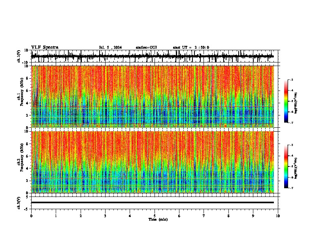Viewport: 313px width, 242px height.
Task: Select the date text "Jul. 5, 2024"
Action: tap(110, 47)
